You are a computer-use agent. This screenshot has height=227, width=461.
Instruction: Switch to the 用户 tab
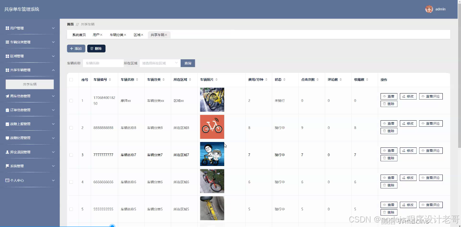pyautogui.click(x=96, y=35)
